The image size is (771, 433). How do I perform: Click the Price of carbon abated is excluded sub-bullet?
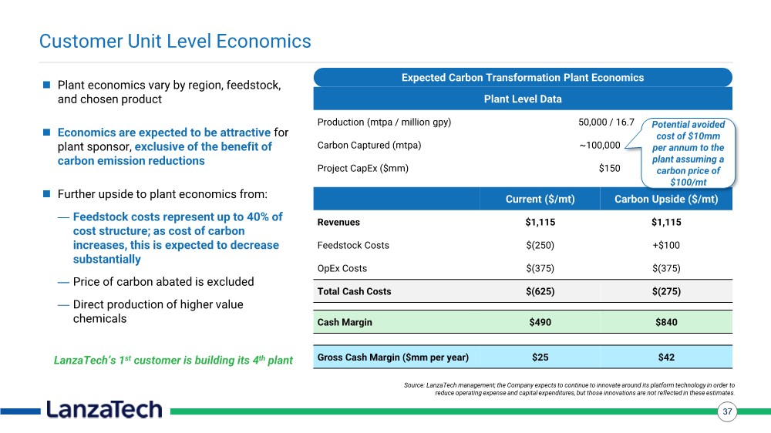[x=163, y=282]
